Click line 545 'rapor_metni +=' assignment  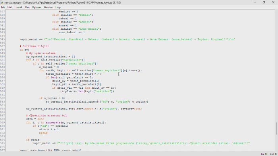coord(31,40)
